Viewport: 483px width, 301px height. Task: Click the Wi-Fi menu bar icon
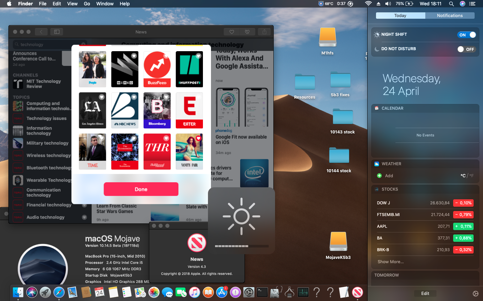coord(368,4)
